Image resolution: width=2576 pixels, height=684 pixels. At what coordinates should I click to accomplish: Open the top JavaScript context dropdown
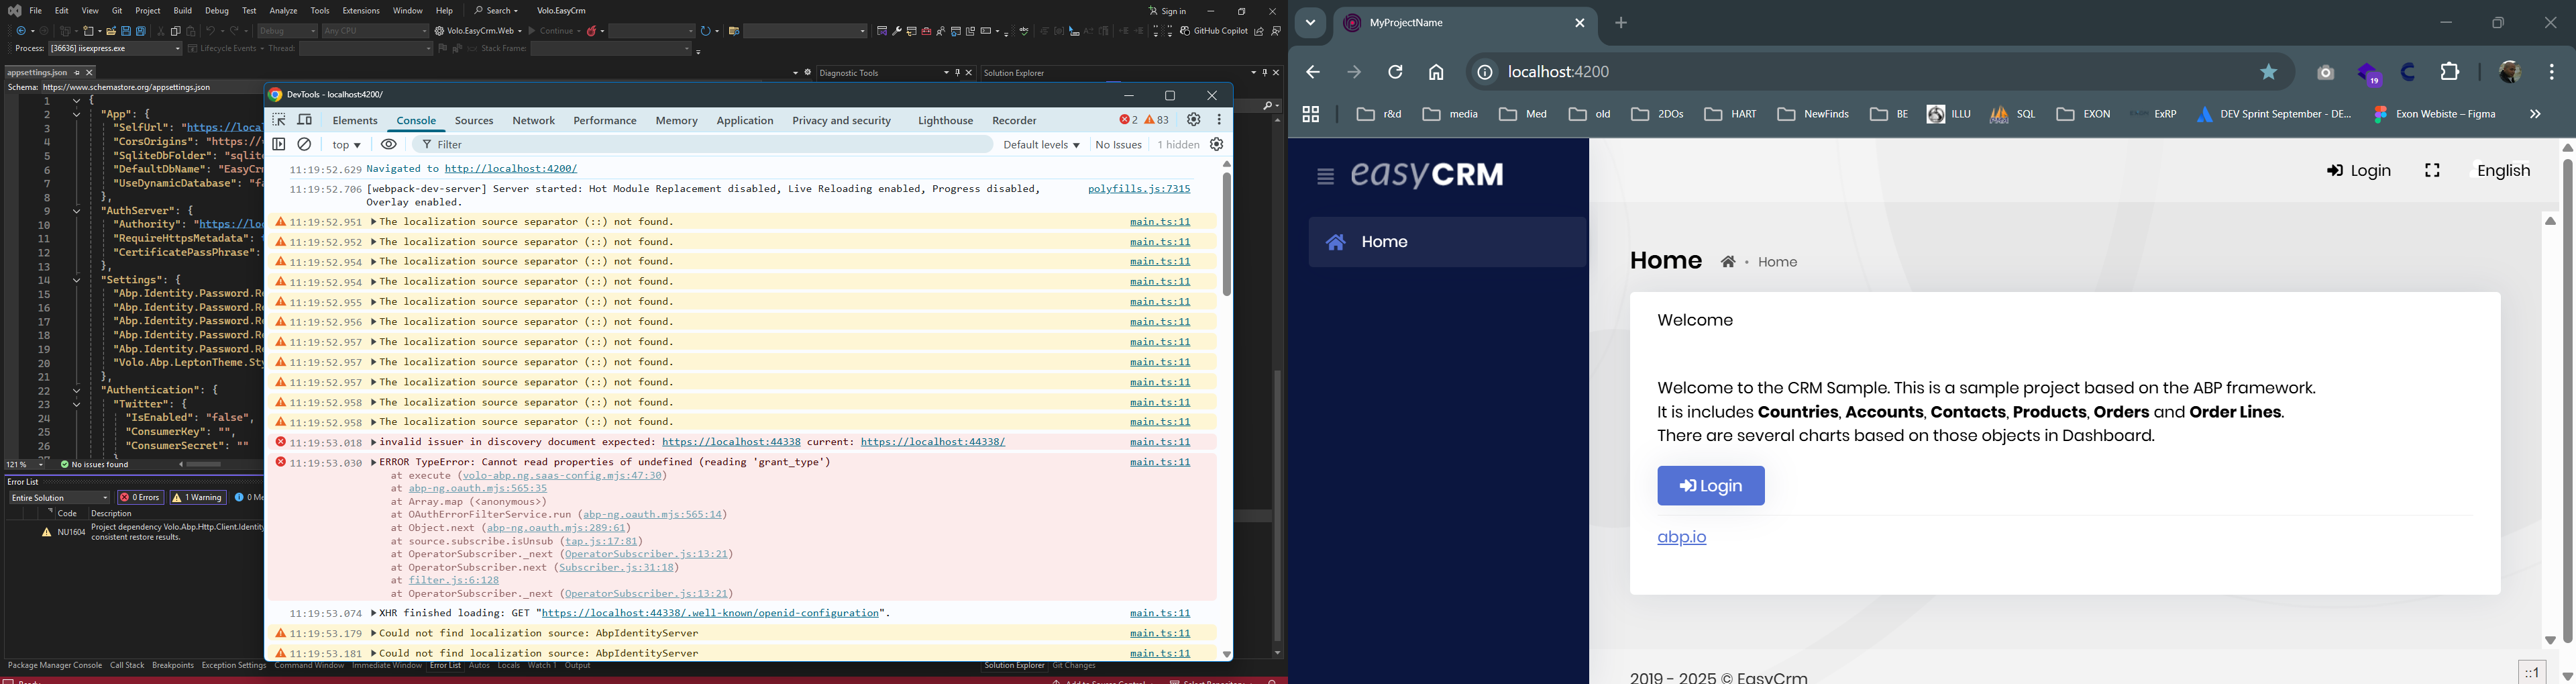point(347,145)
